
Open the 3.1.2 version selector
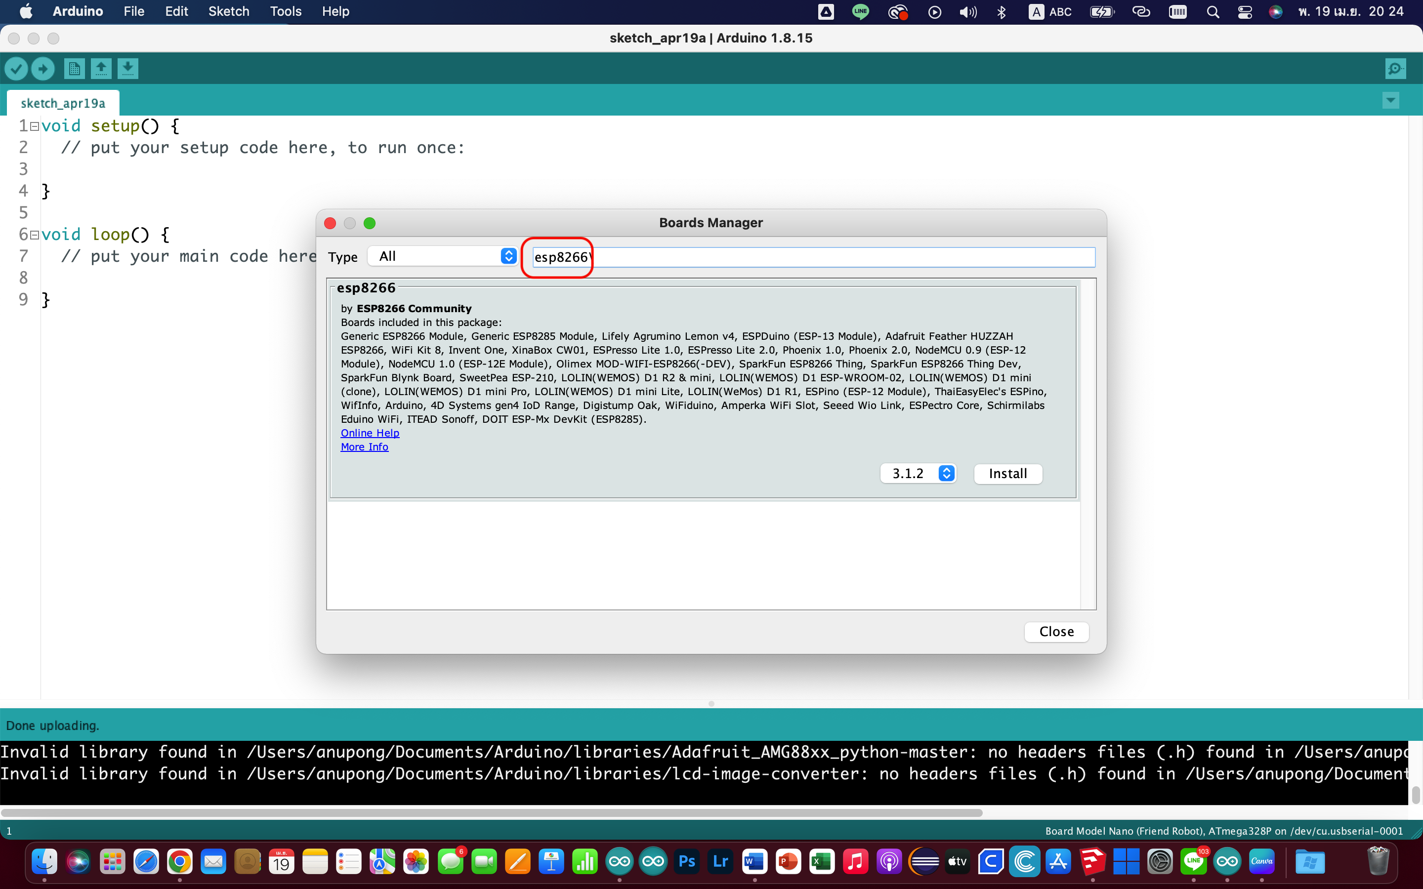(918, 473)
